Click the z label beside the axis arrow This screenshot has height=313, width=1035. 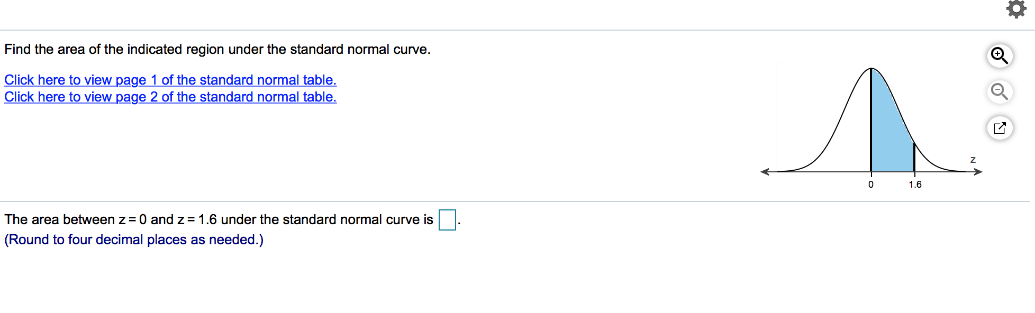pos(973,160)
